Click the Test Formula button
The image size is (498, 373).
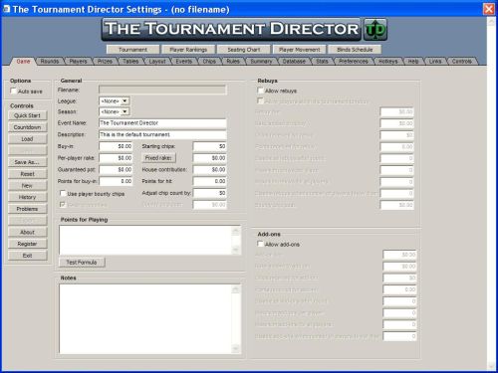pos(82,263)
